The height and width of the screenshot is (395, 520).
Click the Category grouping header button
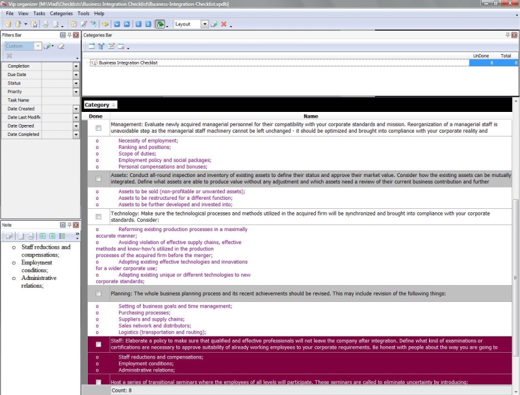(100, 105)
